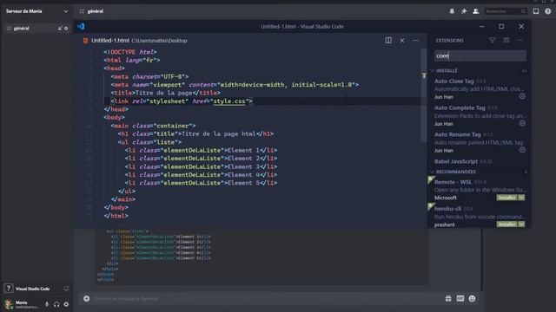Click the extensions search box

point(480,55)
